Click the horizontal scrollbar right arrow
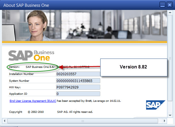This screenshot has width=175, height=127. pos(164,121)
